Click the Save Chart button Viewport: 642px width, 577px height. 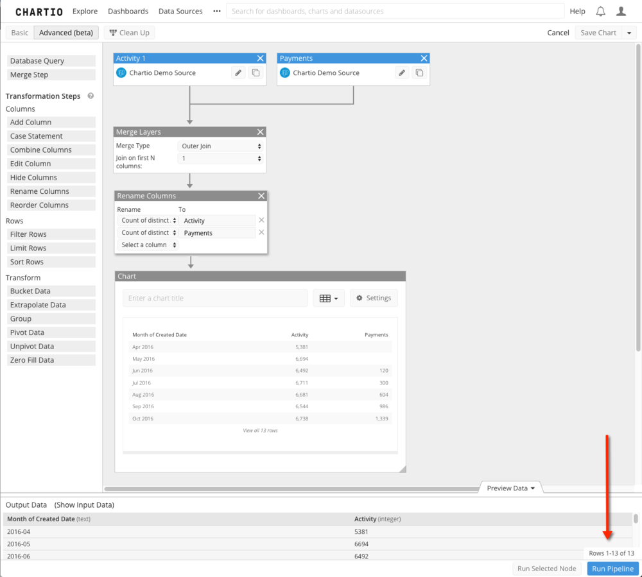point(598,33)
